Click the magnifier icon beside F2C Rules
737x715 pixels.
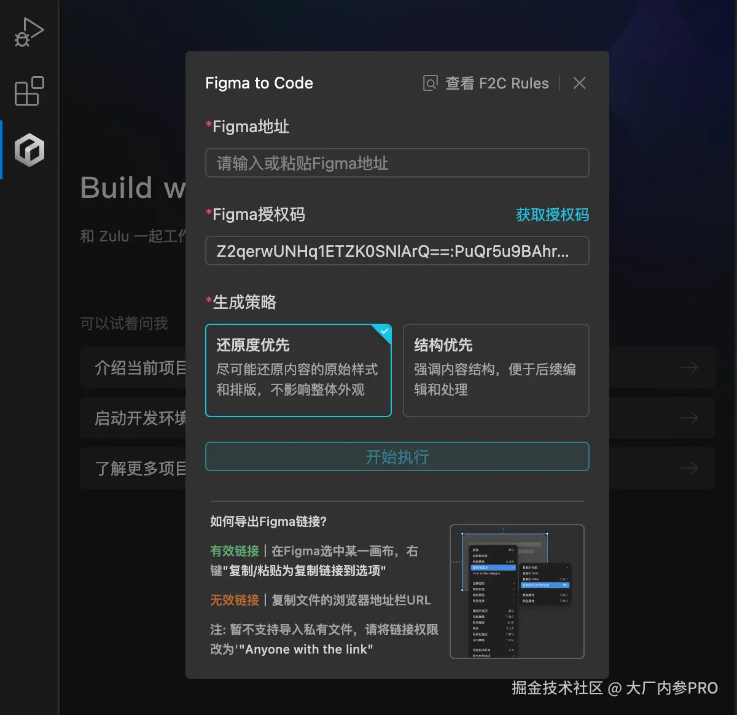click(x=430, y=82)
